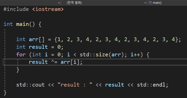Click 'result' in 'int result = 0;'

[38, 47]
